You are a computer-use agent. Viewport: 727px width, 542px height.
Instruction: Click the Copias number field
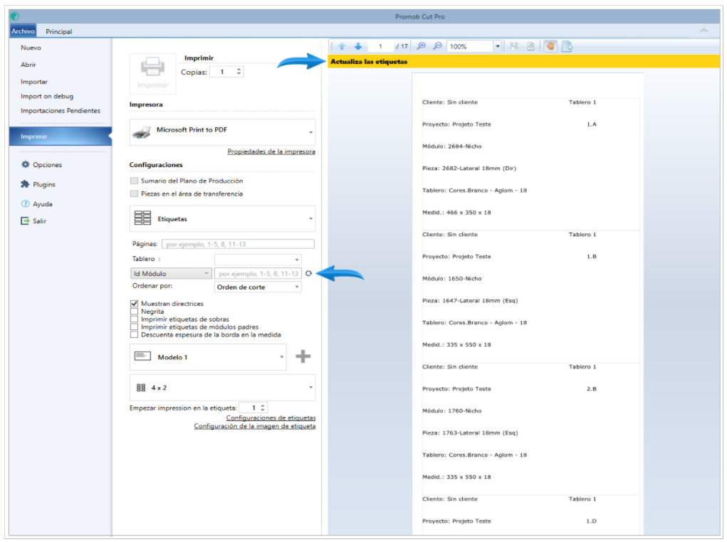click(x=223, y=72)
